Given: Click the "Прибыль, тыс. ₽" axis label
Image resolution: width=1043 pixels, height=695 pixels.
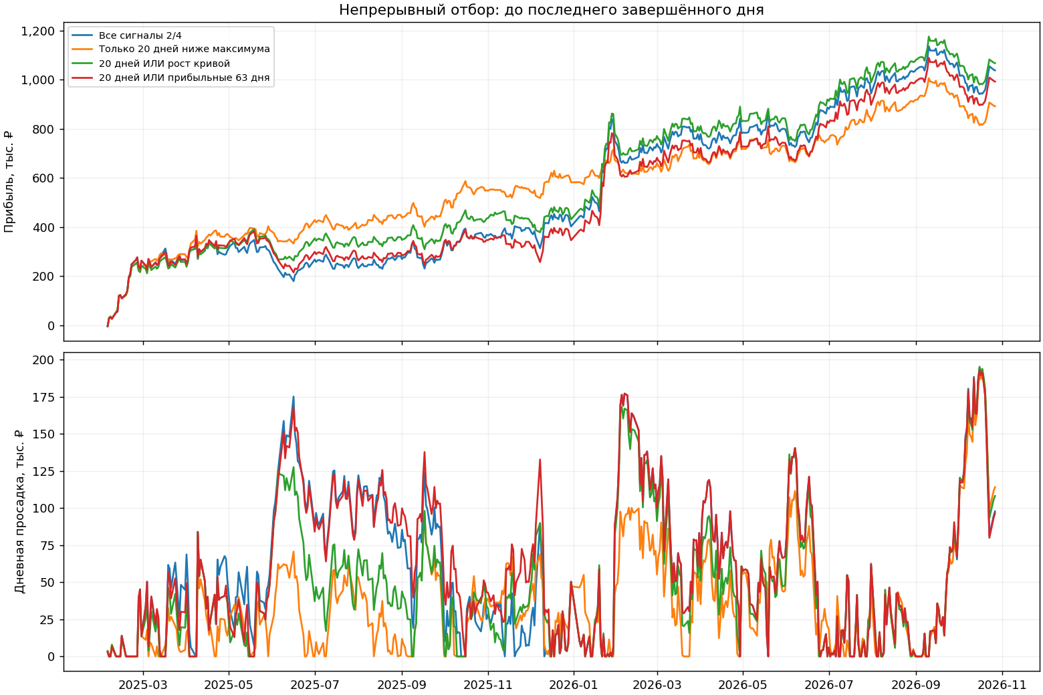Looking at the screenshot, I should pos(9,181).
